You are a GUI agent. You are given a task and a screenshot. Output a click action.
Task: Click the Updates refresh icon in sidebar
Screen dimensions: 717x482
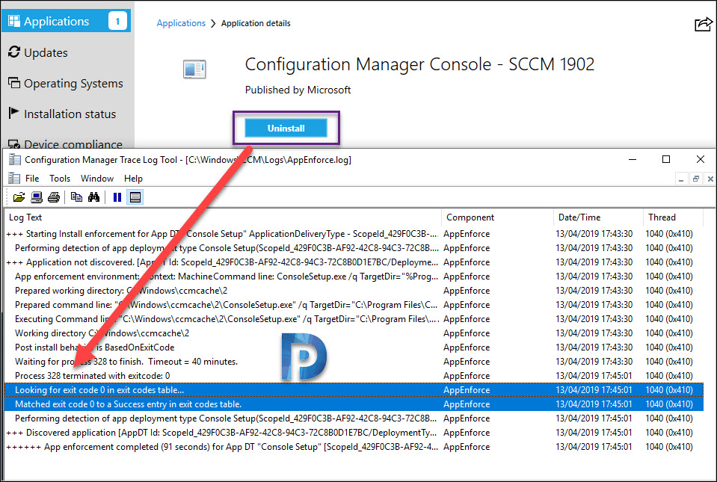(14, 52)
